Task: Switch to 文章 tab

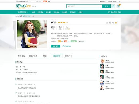Action: pos(45,56)
